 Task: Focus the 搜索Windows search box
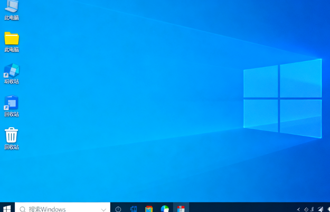coord(62,208)
